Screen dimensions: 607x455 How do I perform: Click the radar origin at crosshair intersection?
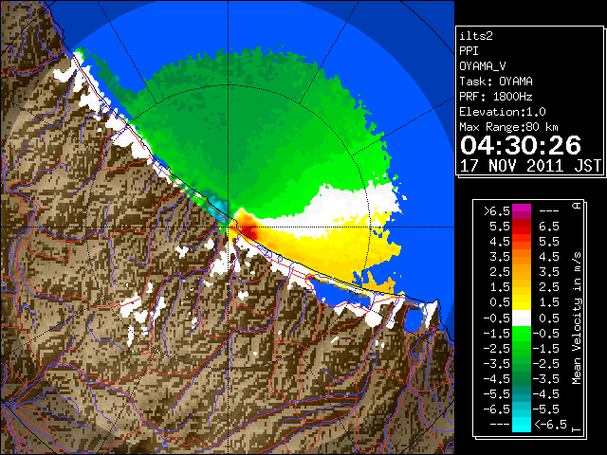pos(229,227)
